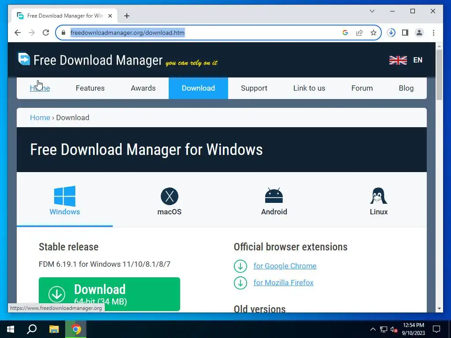
Task: Select the Free Download Manager browser tab
Action: coord(64,16)
